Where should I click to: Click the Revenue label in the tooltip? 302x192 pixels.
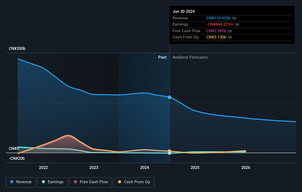(180, 18)
